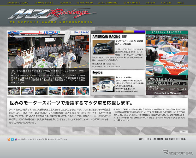Click the yellow color bar segment
The image size is (196, 158).
[x=129, y=32]
